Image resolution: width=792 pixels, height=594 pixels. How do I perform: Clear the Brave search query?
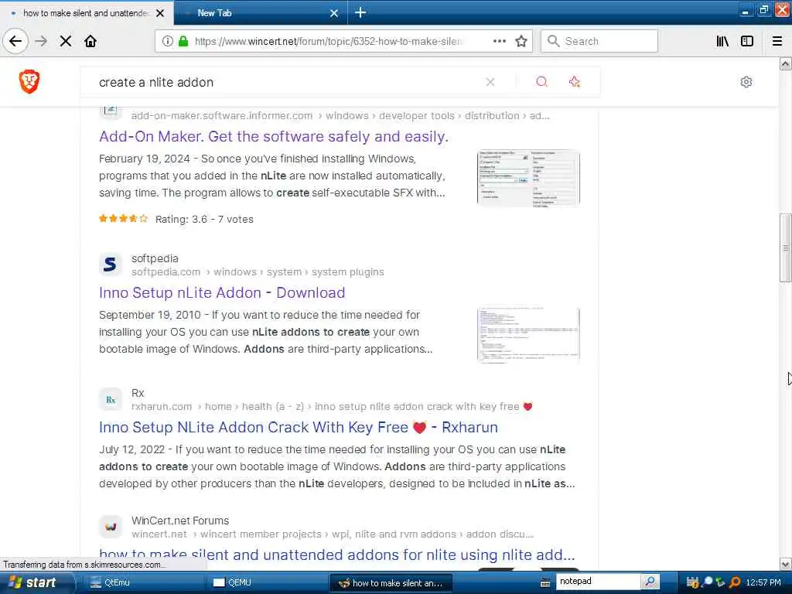pos(490,82)
